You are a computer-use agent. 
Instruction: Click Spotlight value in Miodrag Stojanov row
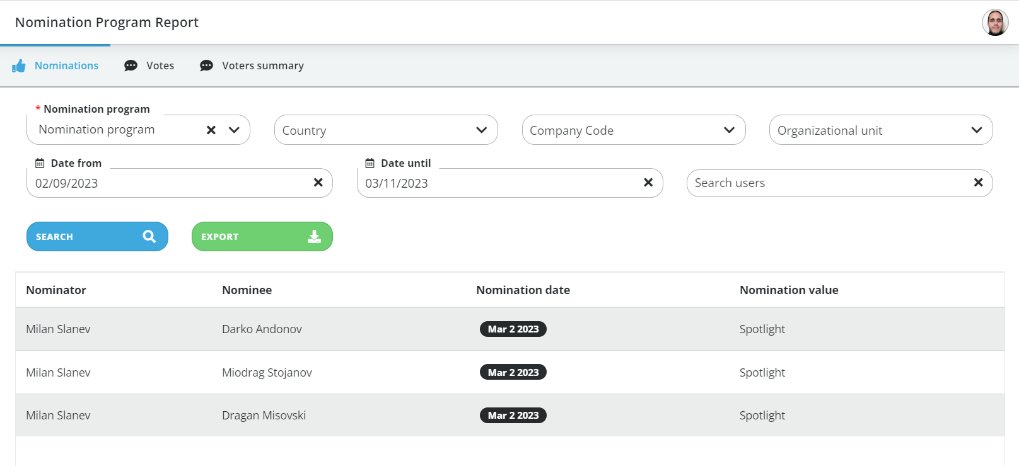(762, 373)
